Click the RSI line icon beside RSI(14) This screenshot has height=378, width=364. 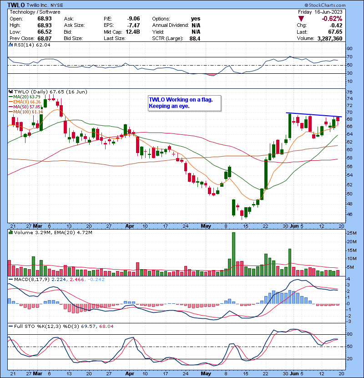pos(10,45)
